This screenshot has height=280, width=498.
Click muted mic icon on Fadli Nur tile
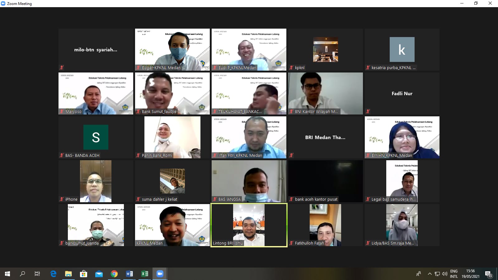[368, 111]
